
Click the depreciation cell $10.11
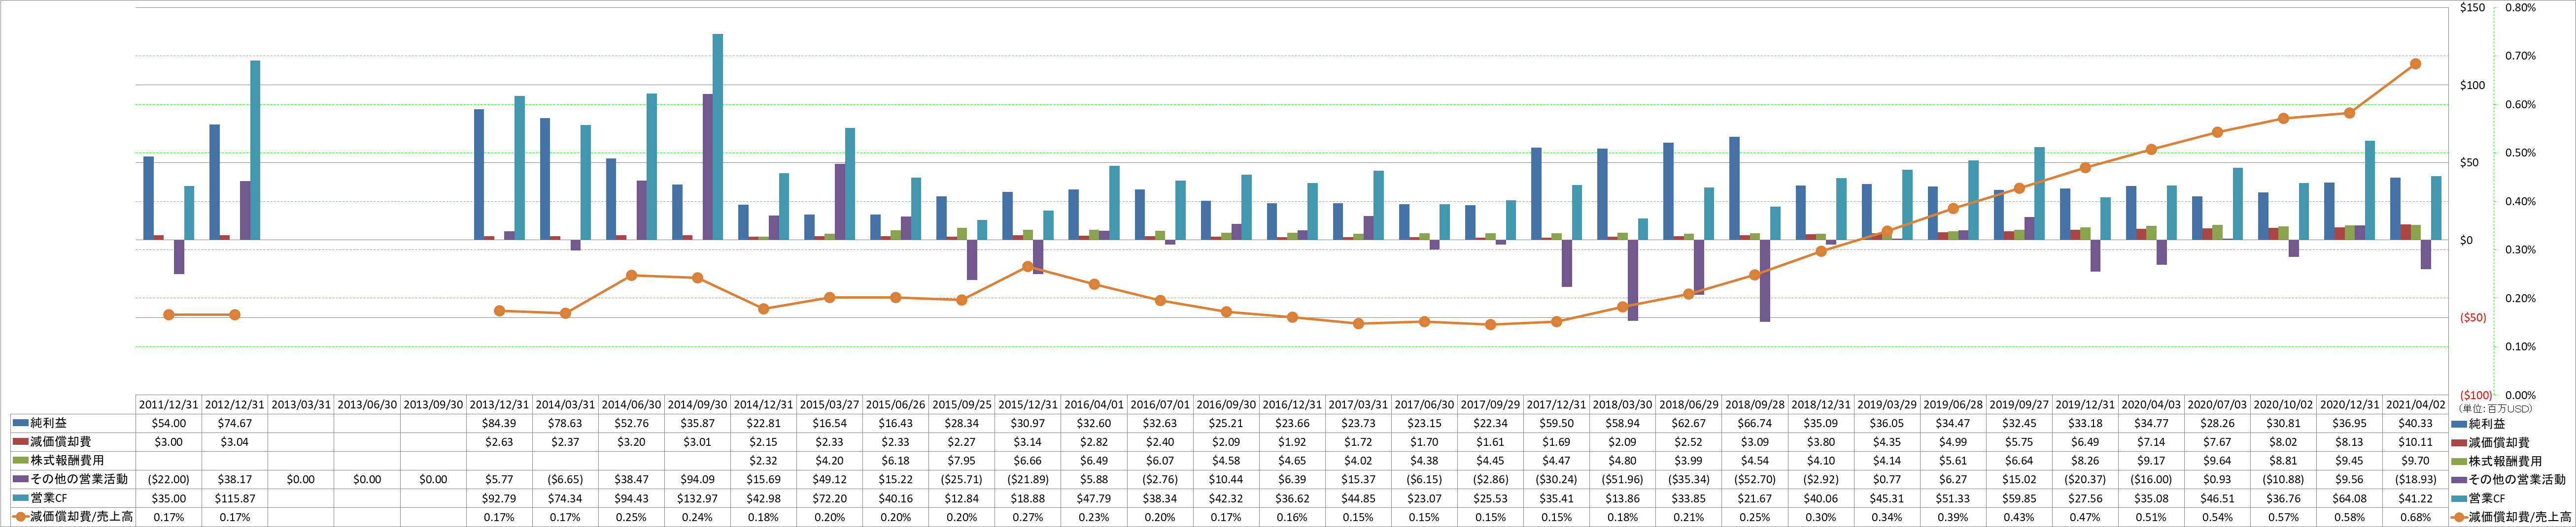(2415, 442)
